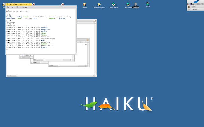Open the Trash desktop icon
204x127 pixels.
click(148, 5)
